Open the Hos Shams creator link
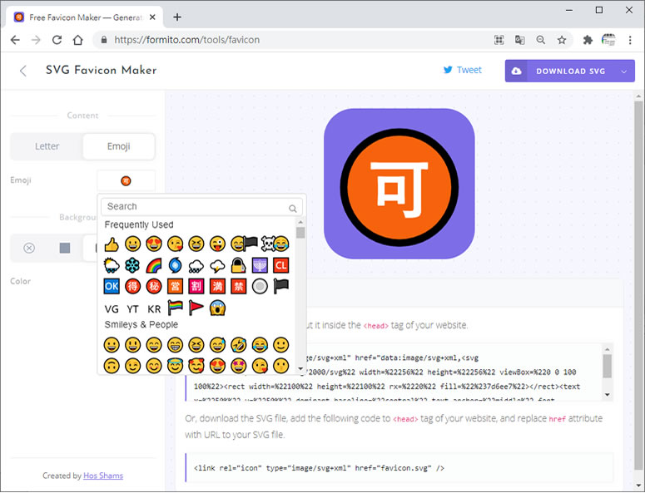 103,476
